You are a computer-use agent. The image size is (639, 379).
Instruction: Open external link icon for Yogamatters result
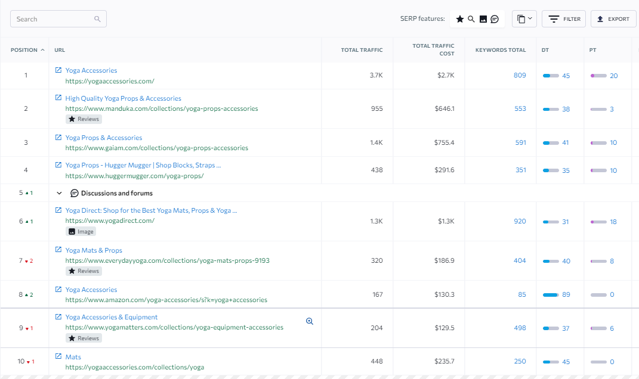coord(58,316)
